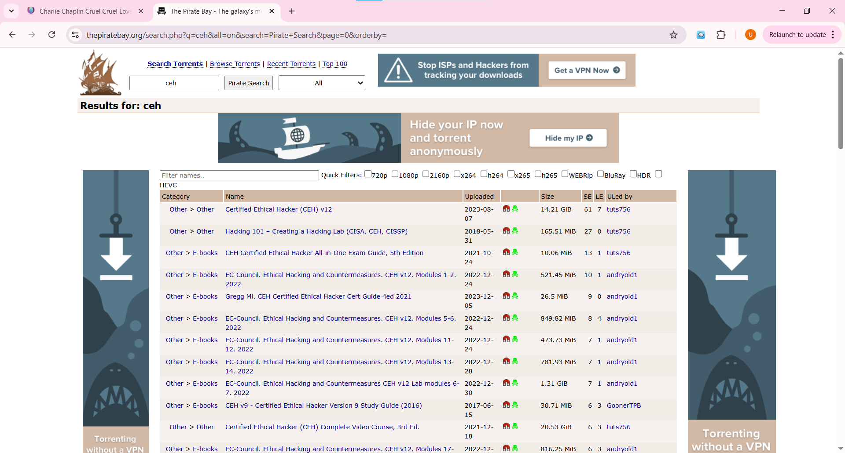Open Recent Torrents link
Screen dimensions: 845x453
click(x=291, y=64)
